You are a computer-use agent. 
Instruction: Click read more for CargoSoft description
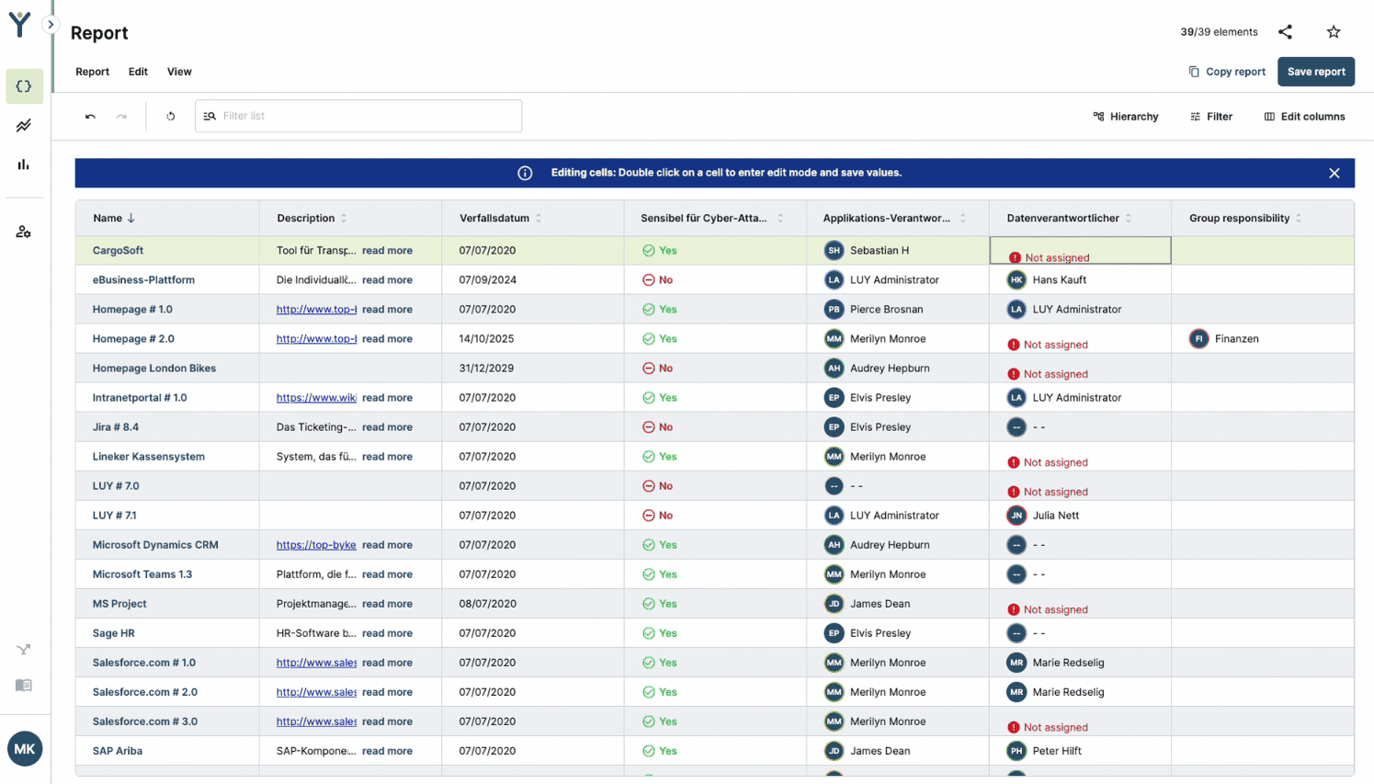(x=387, y=251)
